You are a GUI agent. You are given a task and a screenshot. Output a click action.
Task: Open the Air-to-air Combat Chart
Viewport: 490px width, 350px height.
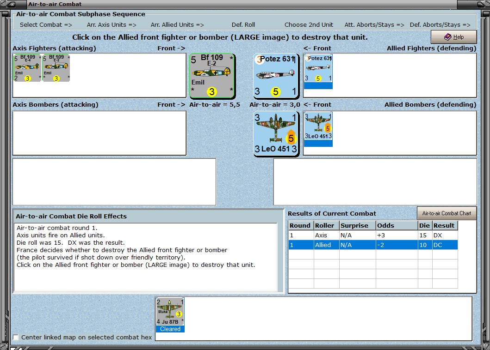coord(447,213)
